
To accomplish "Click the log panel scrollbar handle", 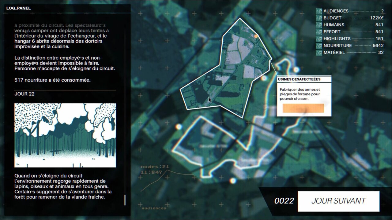I will tap(125, 200).
